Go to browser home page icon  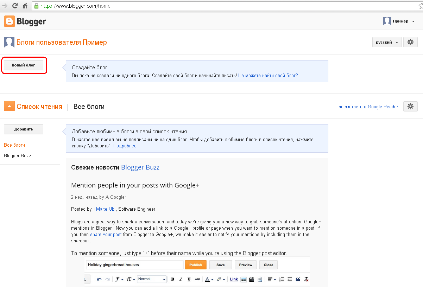(25, 6)
